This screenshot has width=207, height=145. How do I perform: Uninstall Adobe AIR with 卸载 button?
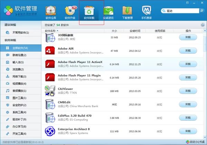188,51
